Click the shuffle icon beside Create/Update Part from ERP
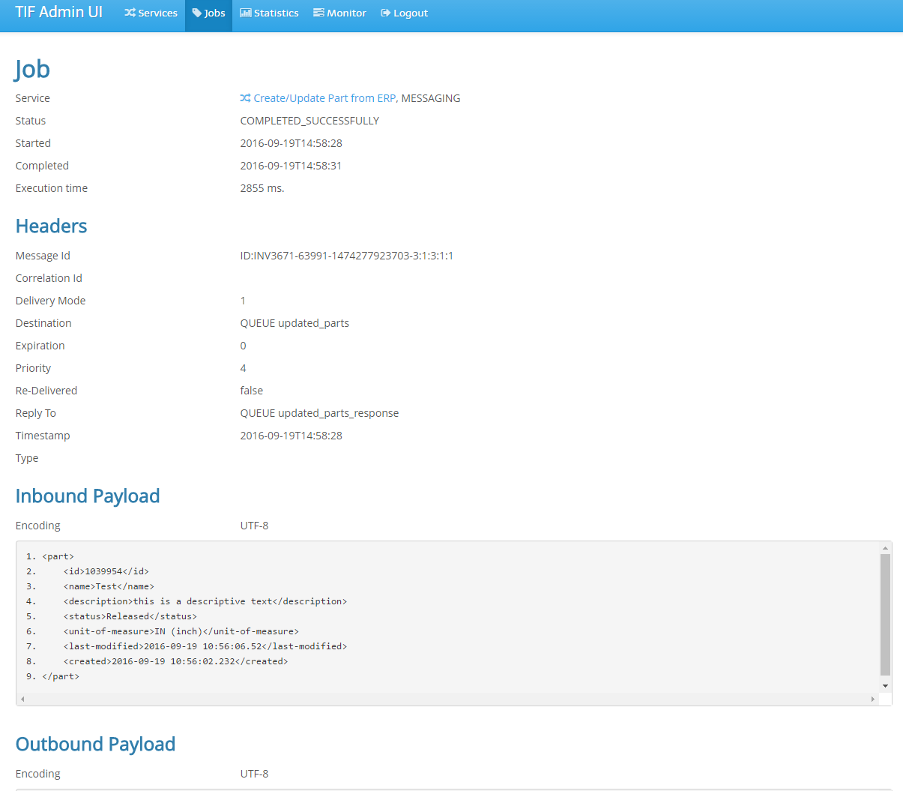 coord(244,97)
